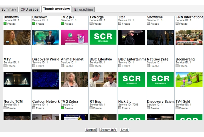This screenshot has height=137, width=204.
Task: Switch to Small thumbnail size button
Action: point(124,129)
